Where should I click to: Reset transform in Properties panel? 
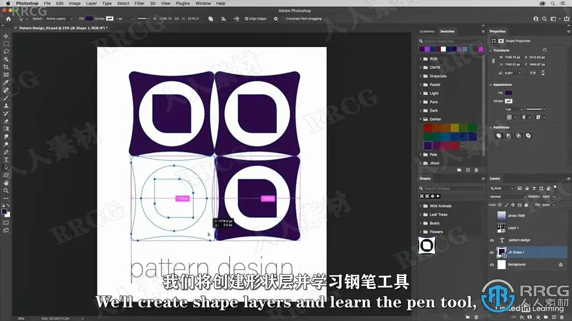(544, 50)
